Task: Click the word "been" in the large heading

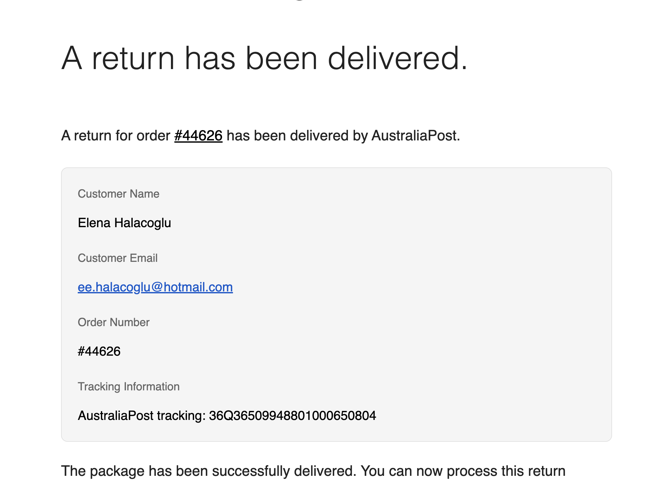Action: (x=282, y=58)
